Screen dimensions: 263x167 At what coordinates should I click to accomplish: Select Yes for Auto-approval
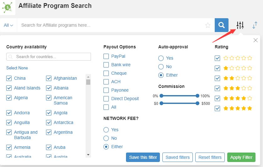161,58
